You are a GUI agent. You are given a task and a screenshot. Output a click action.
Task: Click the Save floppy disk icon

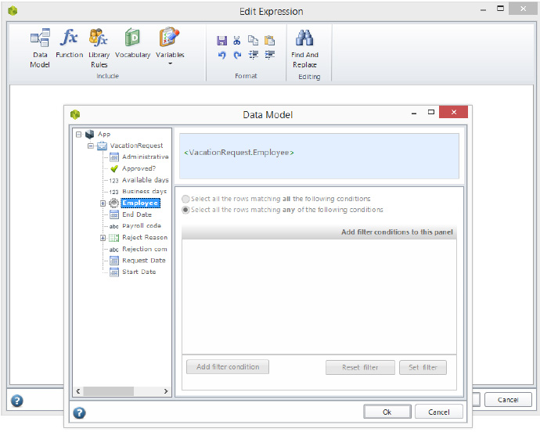(221, 41)
